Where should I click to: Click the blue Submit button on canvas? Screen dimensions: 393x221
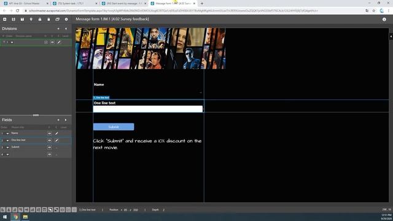click(114, 127)
